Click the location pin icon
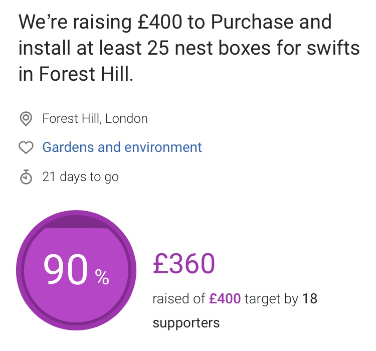Screen dimensions: 376x351 point(26,119)
